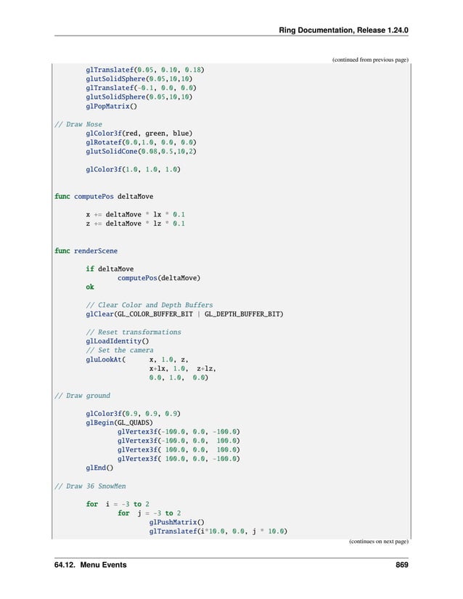The height and width of the screenshot is (599, 463).
Task: Click the glClear(GL_COLOR_BUFFER_BIT...) line
Action: click(185, 314)
